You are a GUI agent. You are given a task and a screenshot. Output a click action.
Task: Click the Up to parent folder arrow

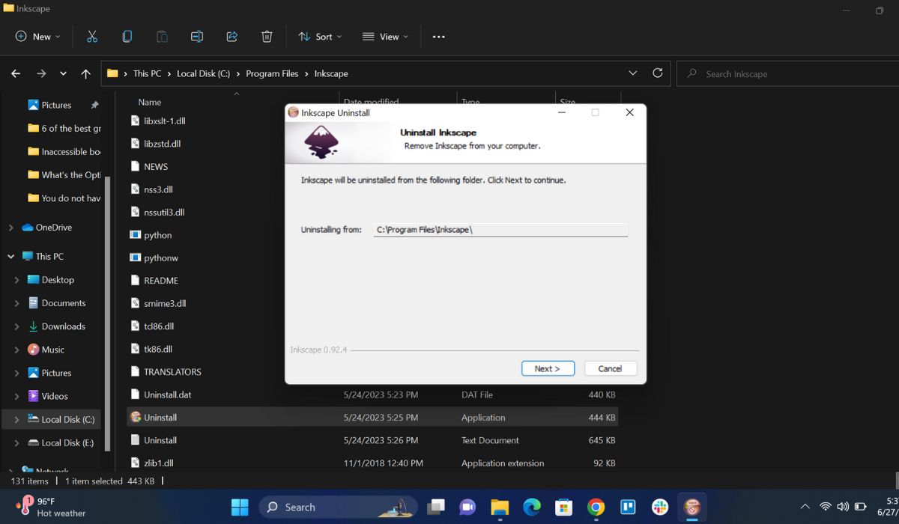pos(85,73)
